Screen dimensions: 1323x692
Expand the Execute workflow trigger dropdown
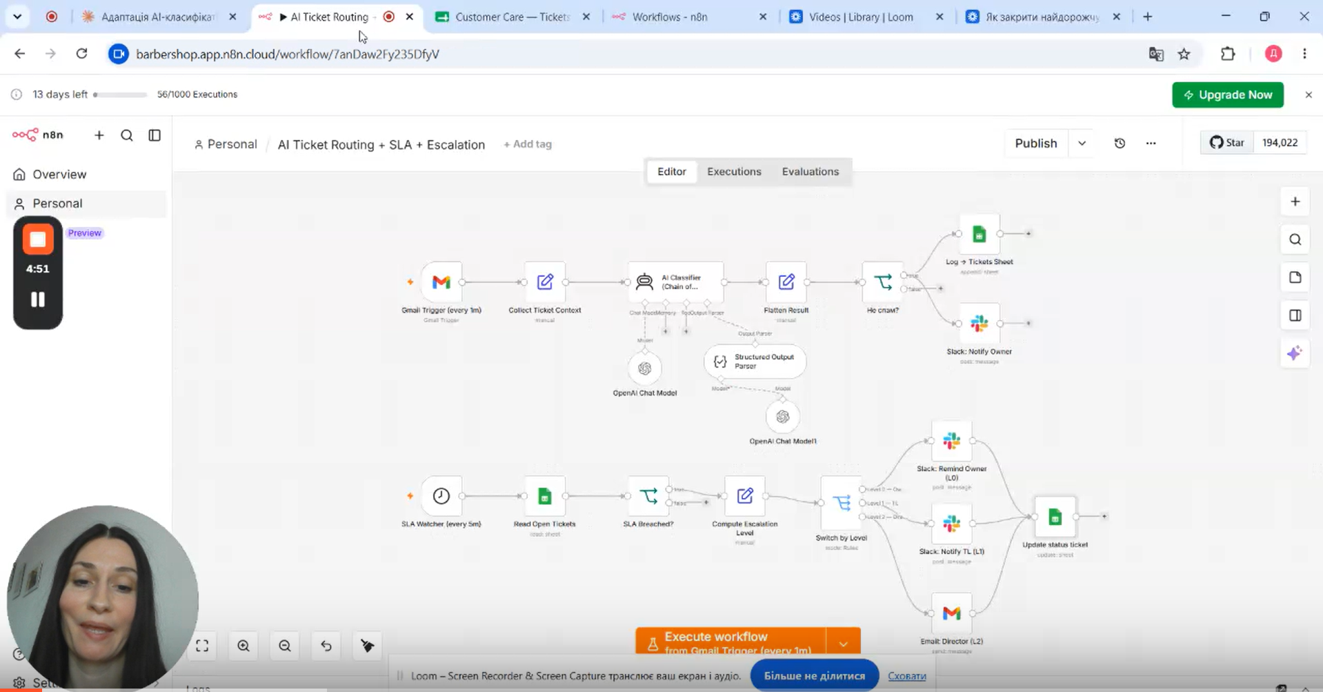844,643
